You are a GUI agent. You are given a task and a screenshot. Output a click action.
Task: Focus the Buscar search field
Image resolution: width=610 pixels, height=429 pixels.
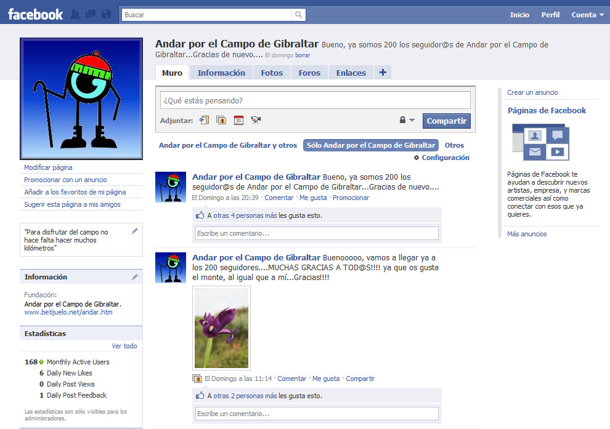click(x=206, y=15)
